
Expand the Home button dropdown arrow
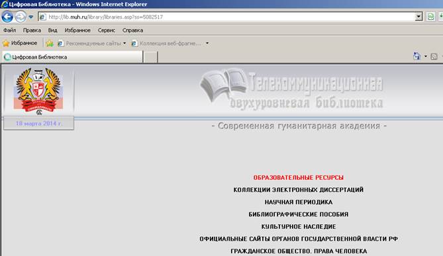pos(426,56)
